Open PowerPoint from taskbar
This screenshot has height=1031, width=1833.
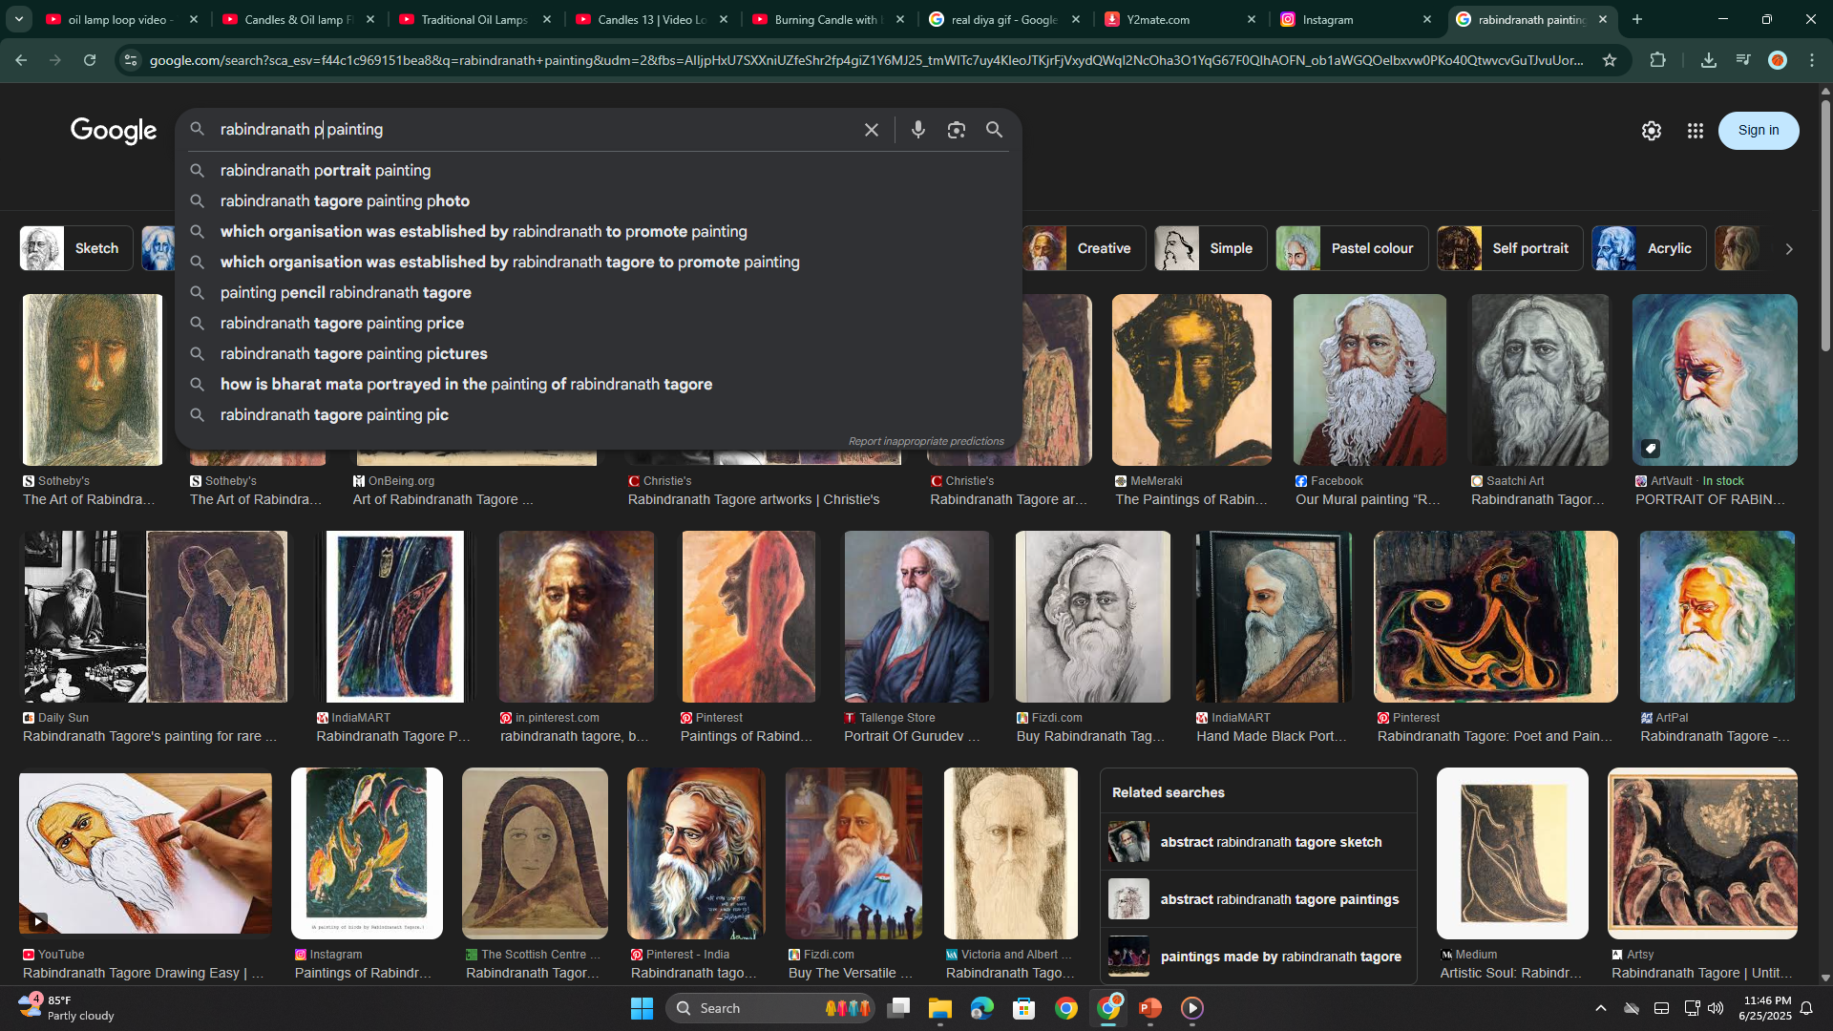[x=1150, y=1008]
